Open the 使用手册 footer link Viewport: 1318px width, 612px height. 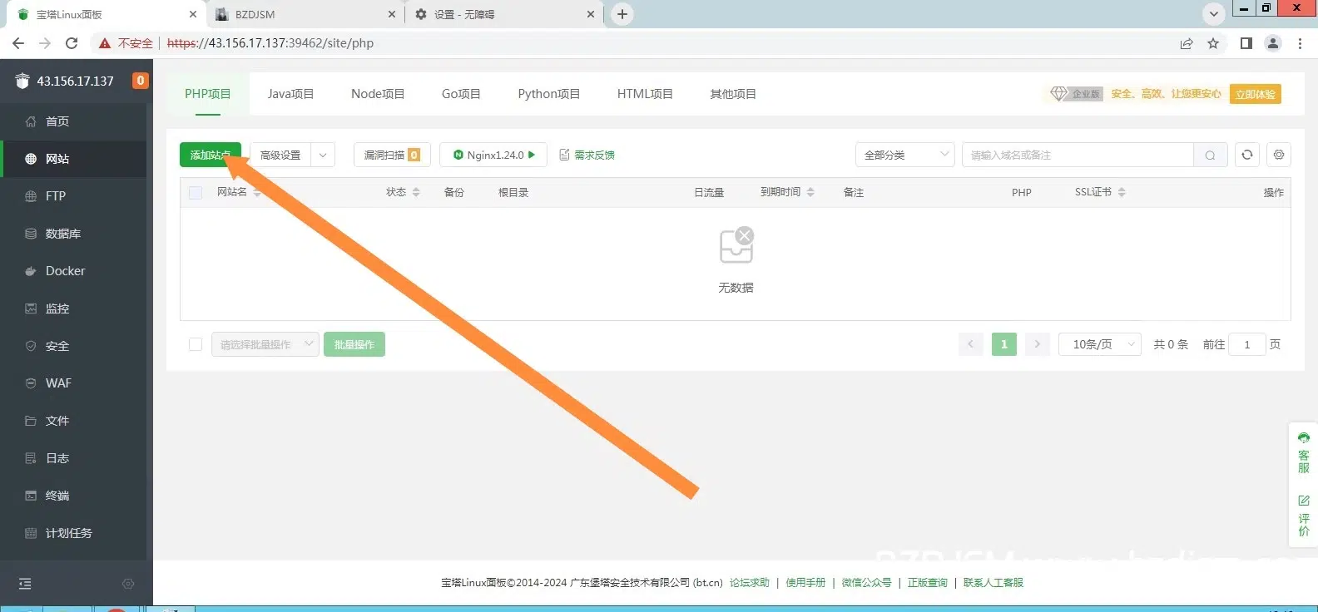tap(805, 583)
